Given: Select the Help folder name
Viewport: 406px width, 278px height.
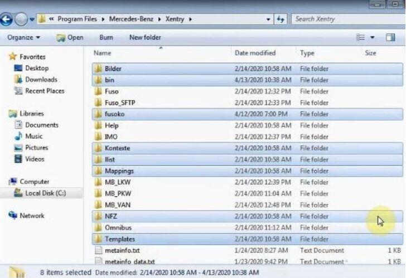Looking at the screenshot, I should pos(112,125).
